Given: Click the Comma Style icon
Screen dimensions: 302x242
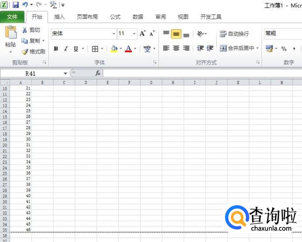Looking at the screenshot, I should (x=294, y=49).
